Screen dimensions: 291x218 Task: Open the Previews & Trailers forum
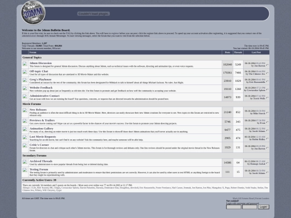pyautogui.click(x=42, y=121)
